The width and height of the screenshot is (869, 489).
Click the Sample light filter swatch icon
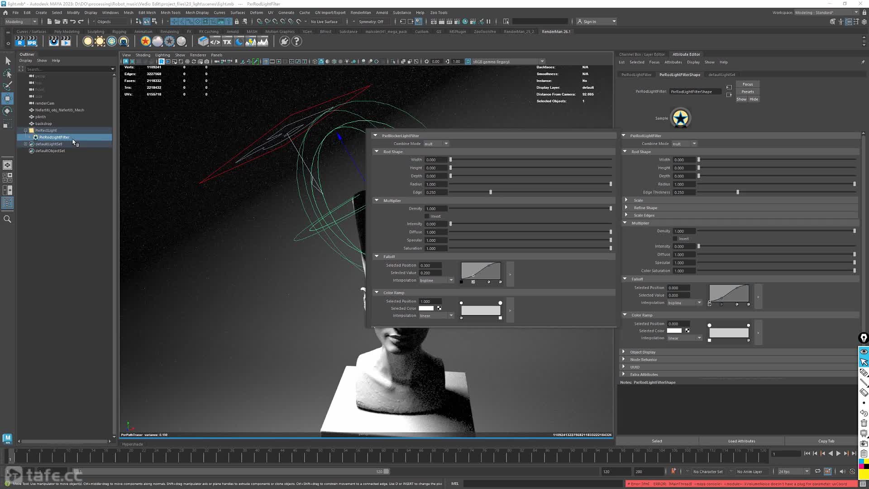coord(680,118)
